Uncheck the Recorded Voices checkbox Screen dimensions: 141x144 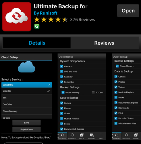116,118
